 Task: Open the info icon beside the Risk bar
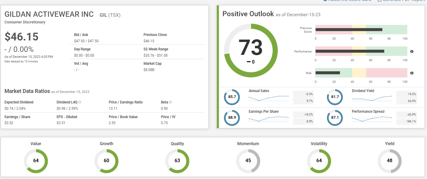(x=412, y=73)
